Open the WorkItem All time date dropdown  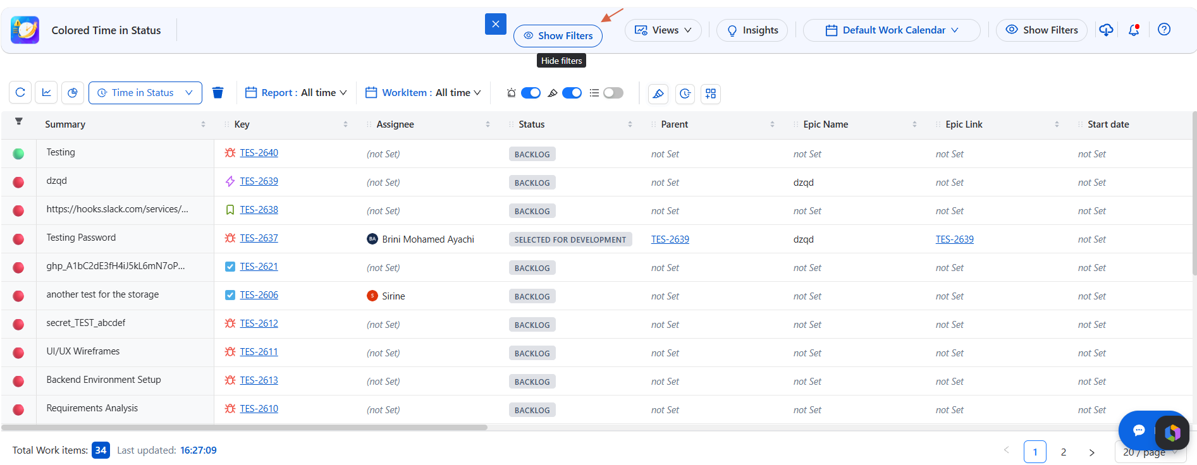click(x=423, y=93)
